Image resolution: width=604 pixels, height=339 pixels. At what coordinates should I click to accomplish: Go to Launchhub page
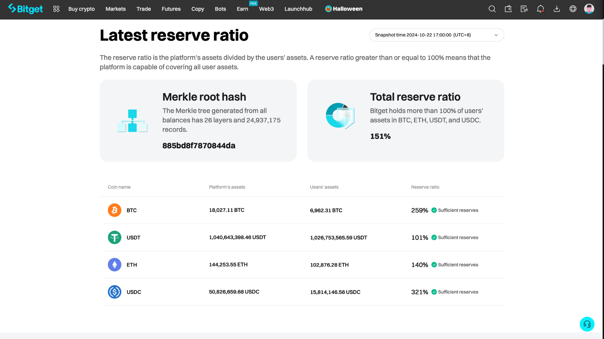pos(298,9)
